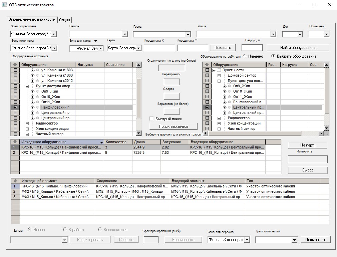Focus the Координата X input field
Viewport: 337px width, 257px height.
pos(159,48)
